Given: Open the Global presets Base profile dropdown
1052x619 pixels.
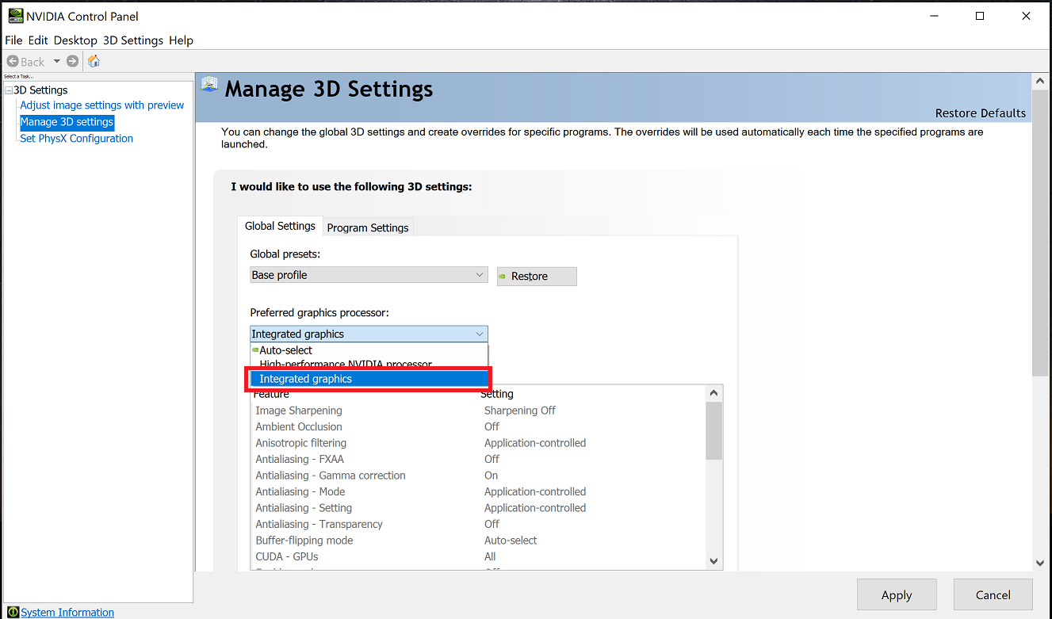Looking at the screenshot, I should [369, 275].
